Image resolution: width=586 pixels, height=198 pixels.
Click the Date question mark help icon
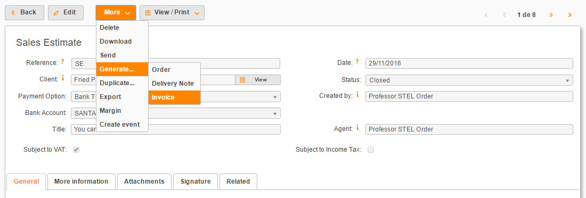[x=357, y=62]
